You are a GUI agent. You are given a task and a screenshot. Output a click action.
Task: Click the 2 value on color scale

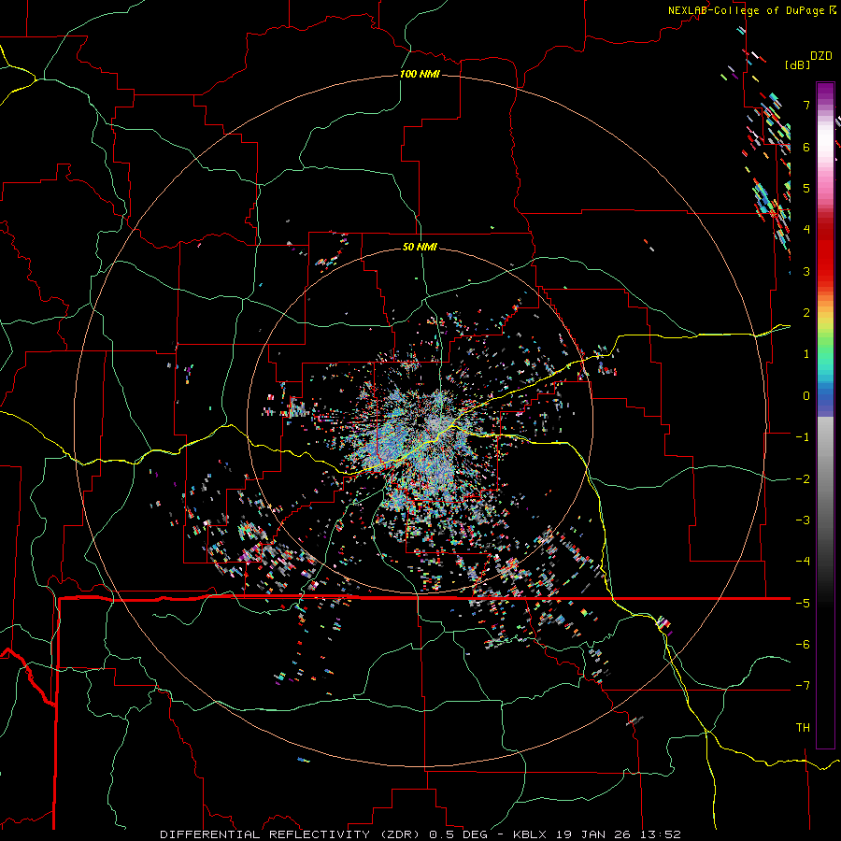click(x=806, y=313)
